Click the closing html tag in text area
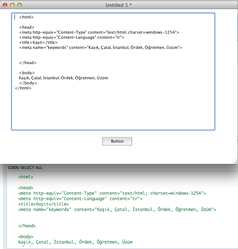This screenshot has height=249, width=238. [x=23, y=88]
